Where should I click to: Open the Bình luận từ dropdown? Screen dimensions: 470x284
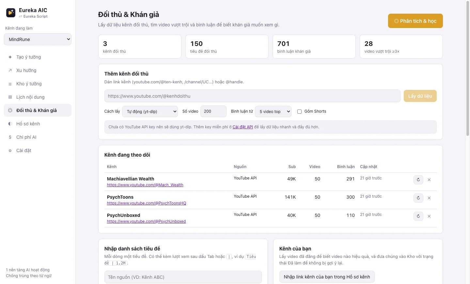click(x=273, y=111)
